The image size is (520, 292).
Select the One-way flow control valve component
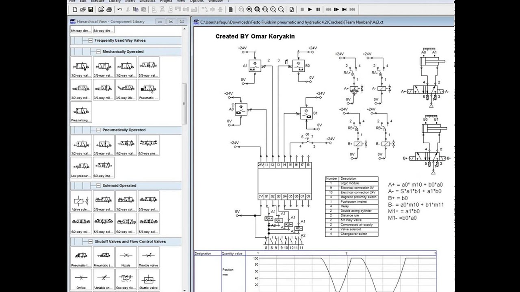126,280
